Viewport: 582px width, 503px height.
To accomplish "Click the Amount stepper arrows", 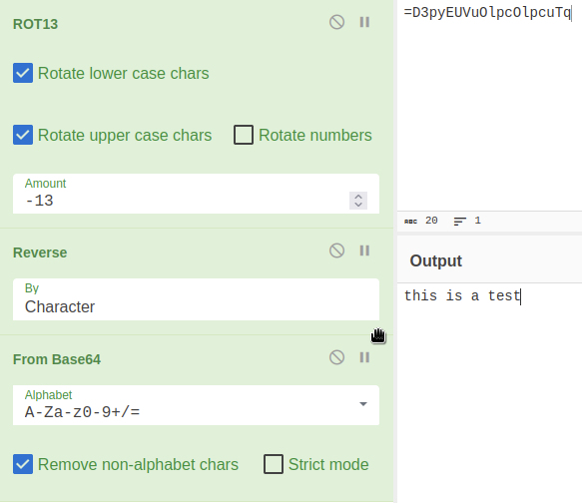I will pos(358,201).
